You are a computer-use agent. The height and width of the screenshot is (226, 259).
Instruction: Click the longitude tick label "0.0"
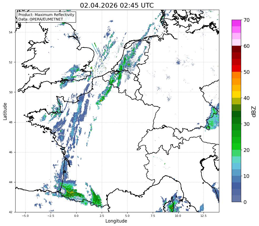pos(76,216)
